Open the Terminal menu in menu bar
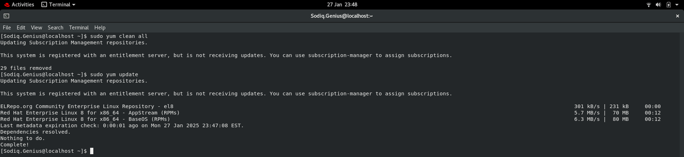Screen dimensions: 684x157 pyautogui.click(x=79, y=28)
